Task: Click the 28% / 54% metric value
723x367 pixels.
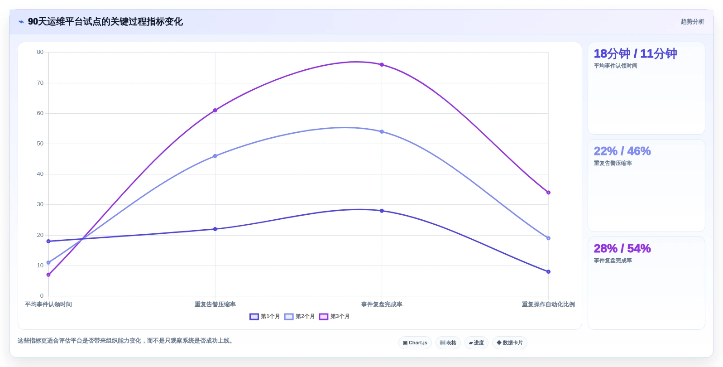Action: click(622, 249)
